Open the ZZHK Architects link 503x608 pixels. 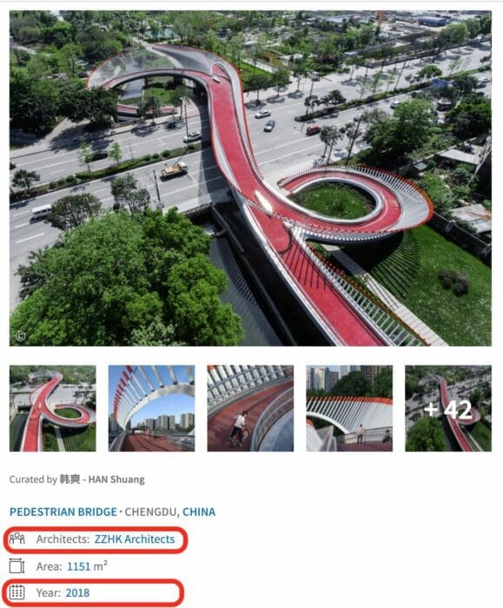pyautogui.click(x=135, y=539)
